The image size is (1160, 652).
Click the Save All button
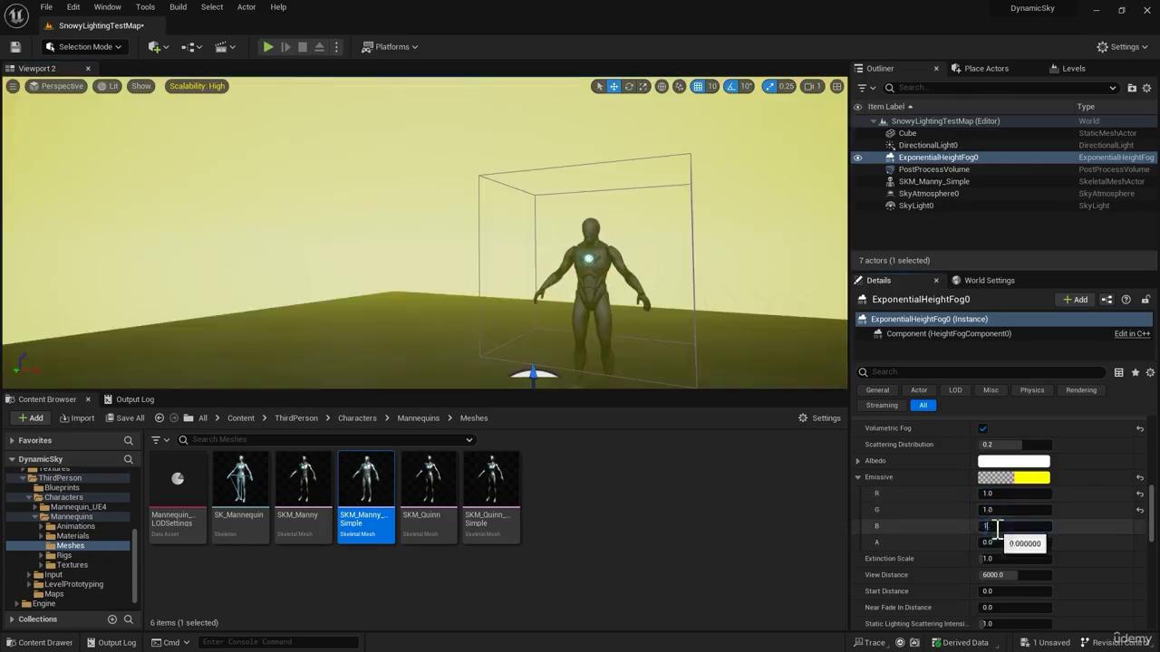click(x=123, y=418)
